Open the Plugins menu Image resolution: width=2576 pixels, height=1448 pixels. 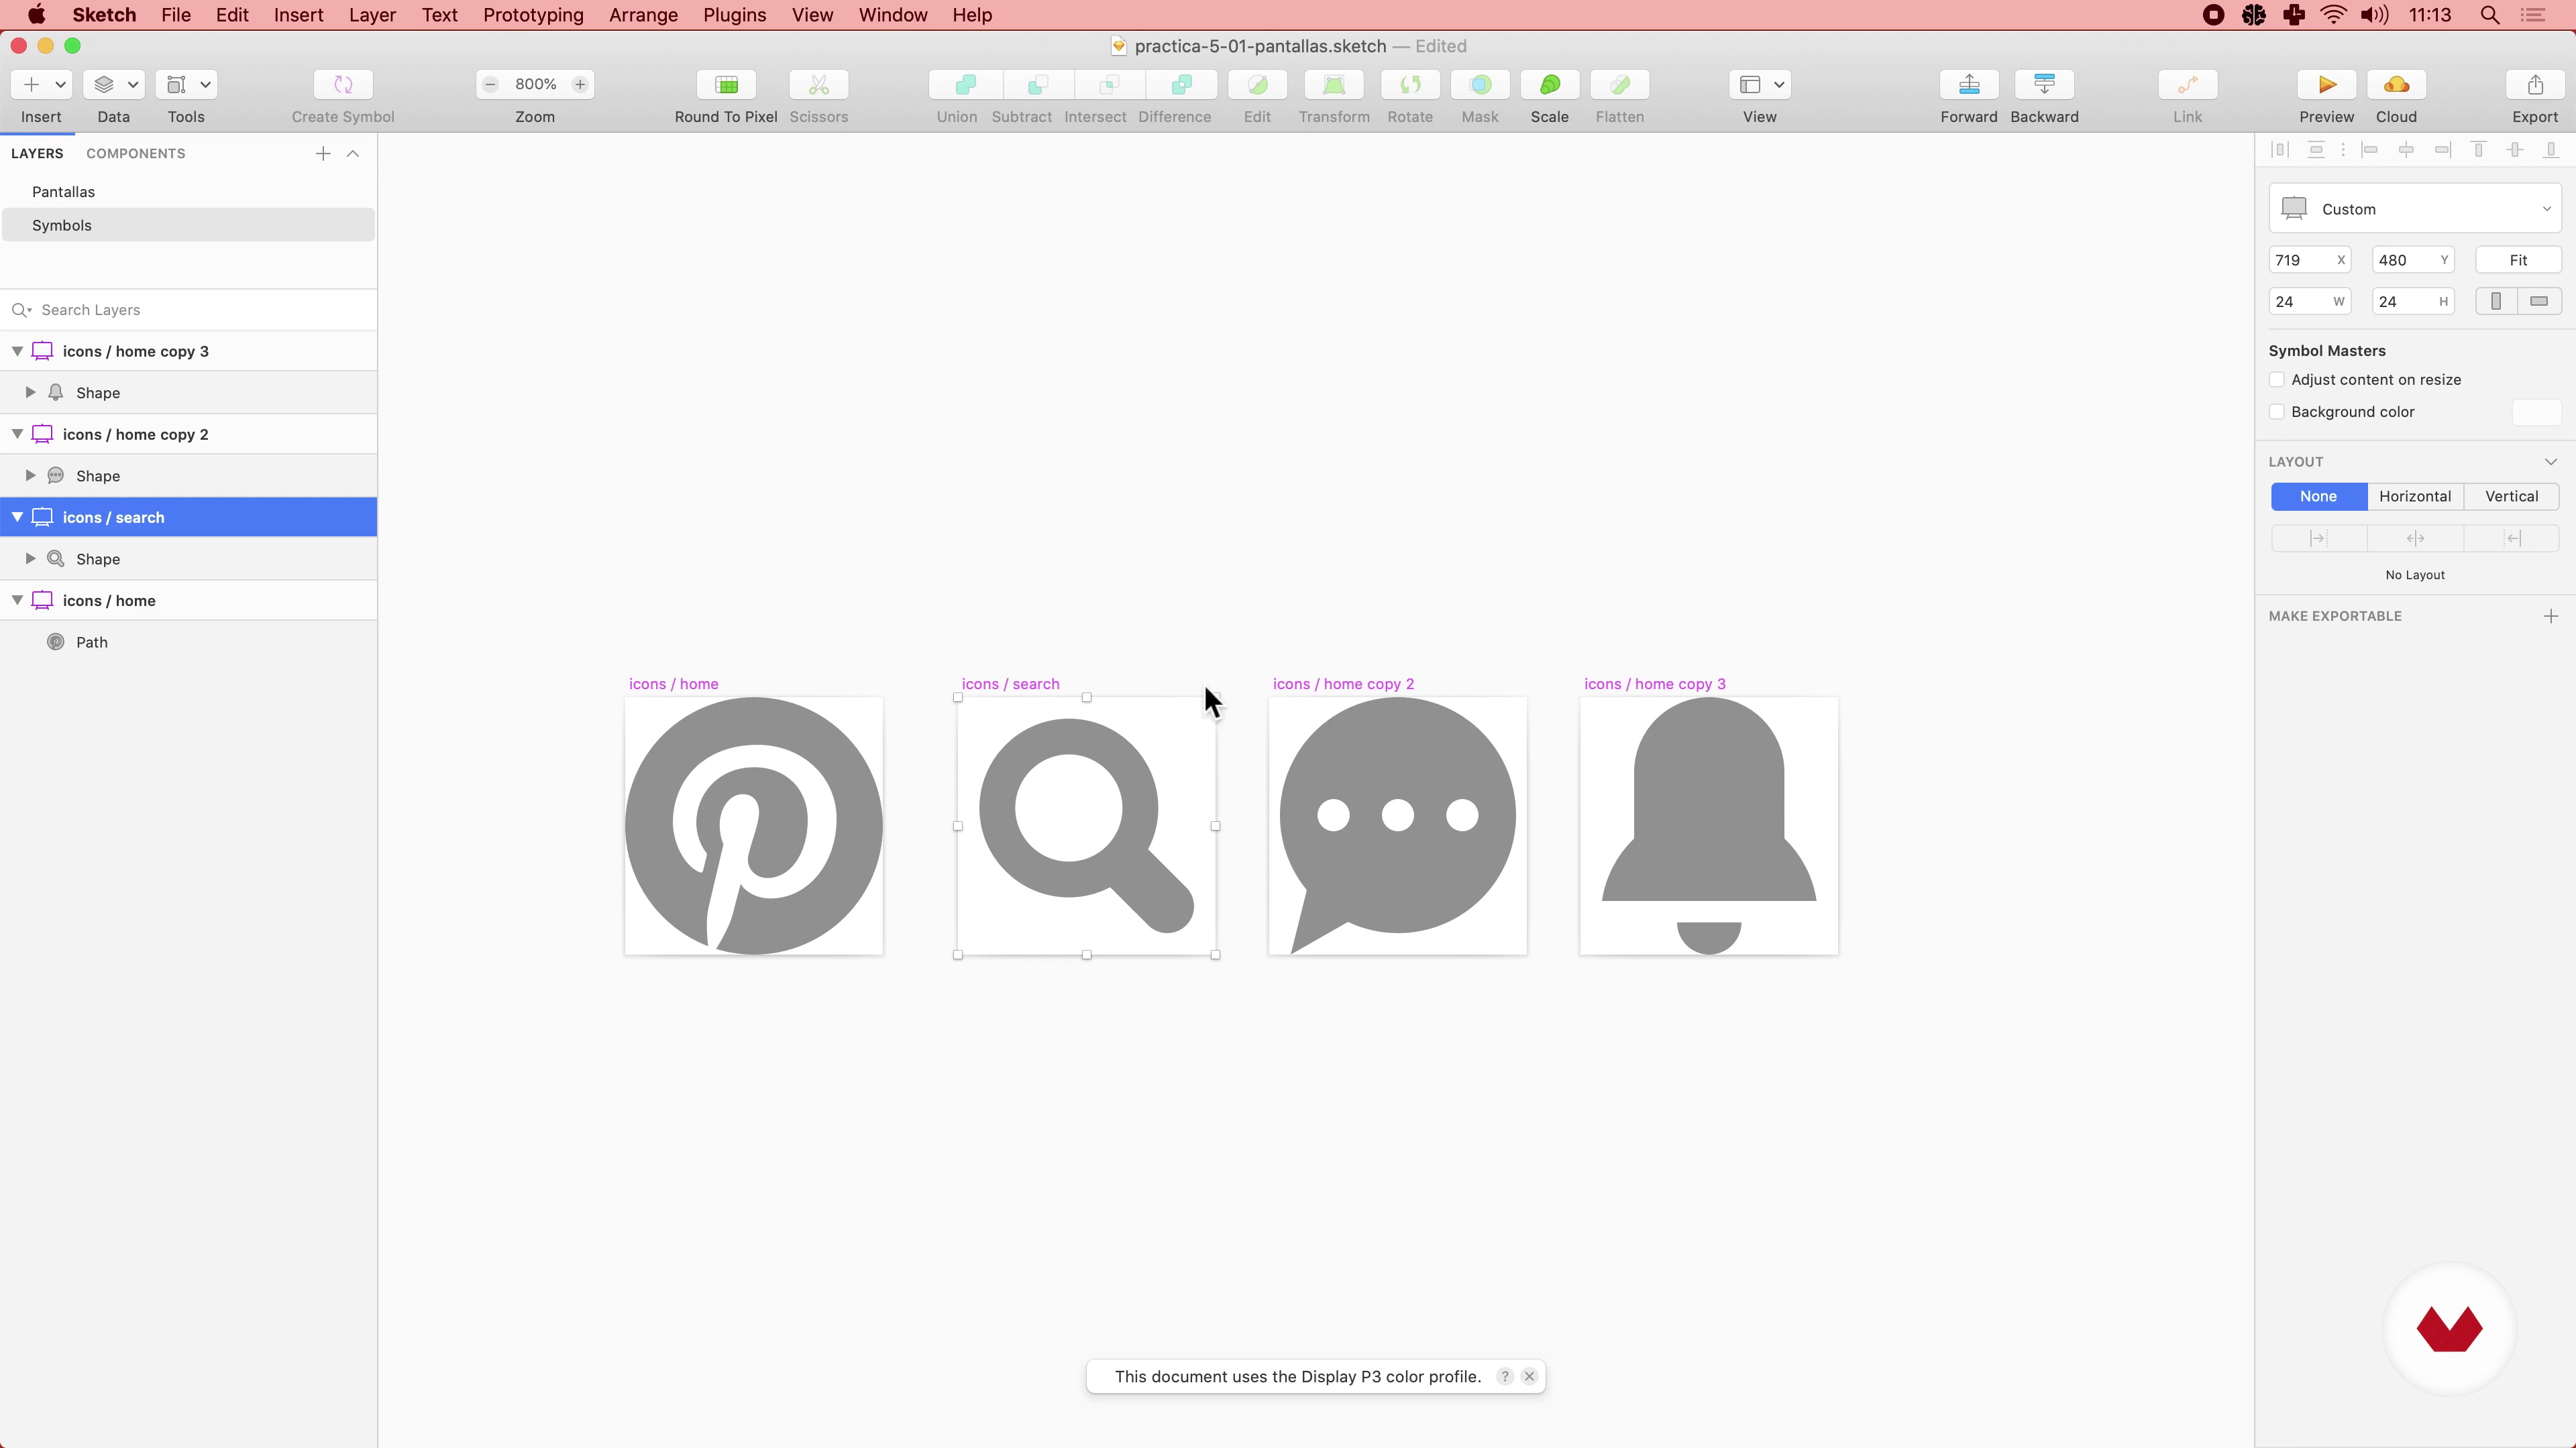point(734,15)
